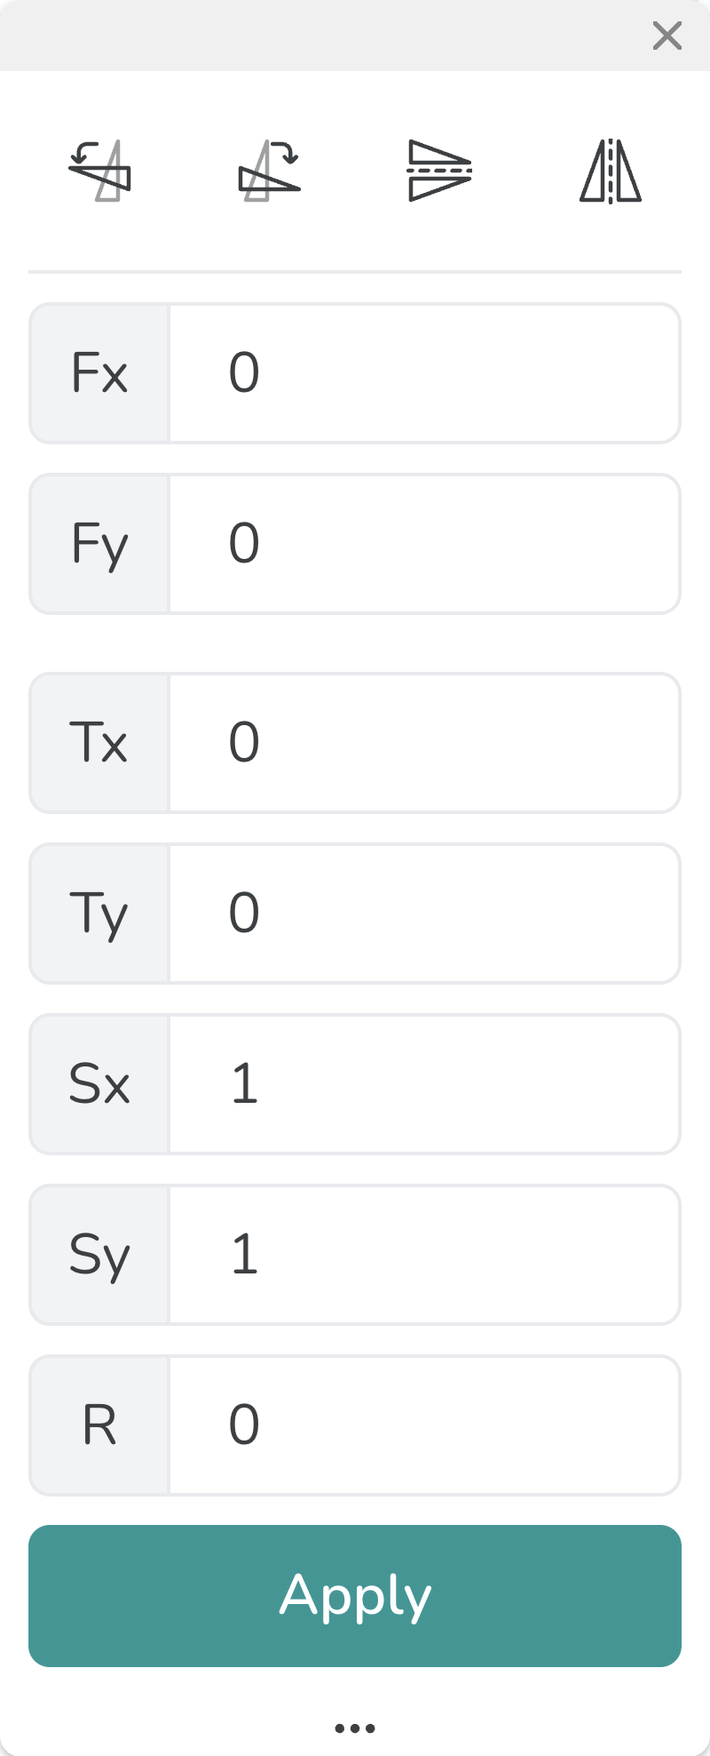This screenshot has width=710, height=1756.
Task: Select the Tx label tag
Action: coord(99,743)
